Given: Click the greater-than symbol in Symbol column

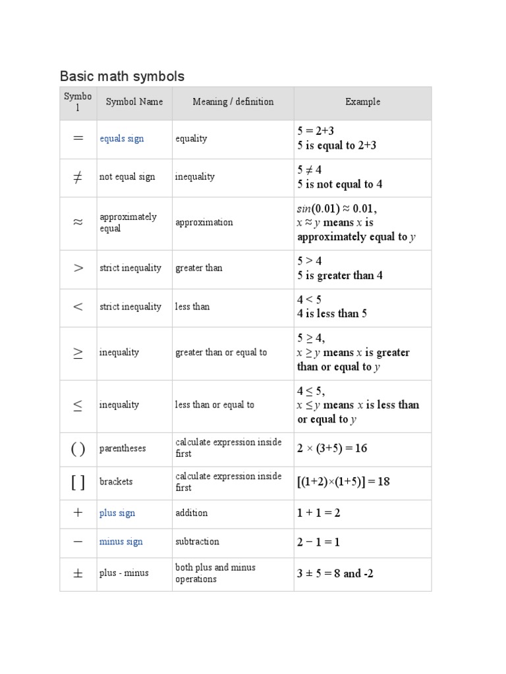Looking at the screenshot, I should tap(78, 268).
